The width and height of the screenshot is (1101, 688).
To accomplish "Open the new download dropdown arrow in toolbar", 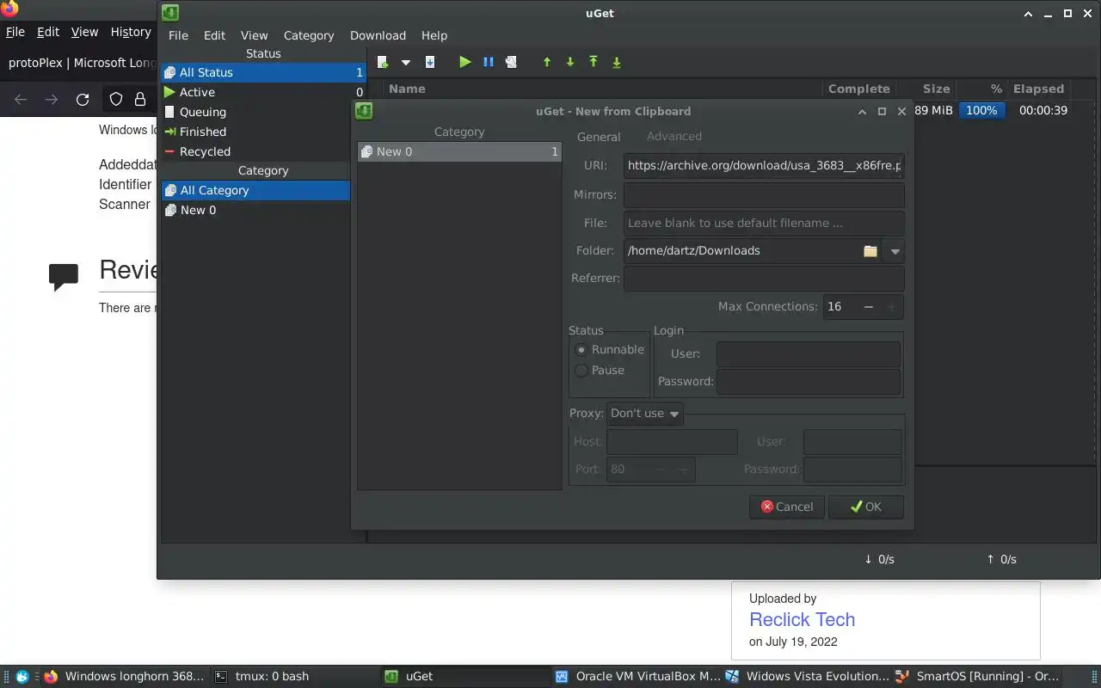I will pyautogui.click(x=406, y=63).
